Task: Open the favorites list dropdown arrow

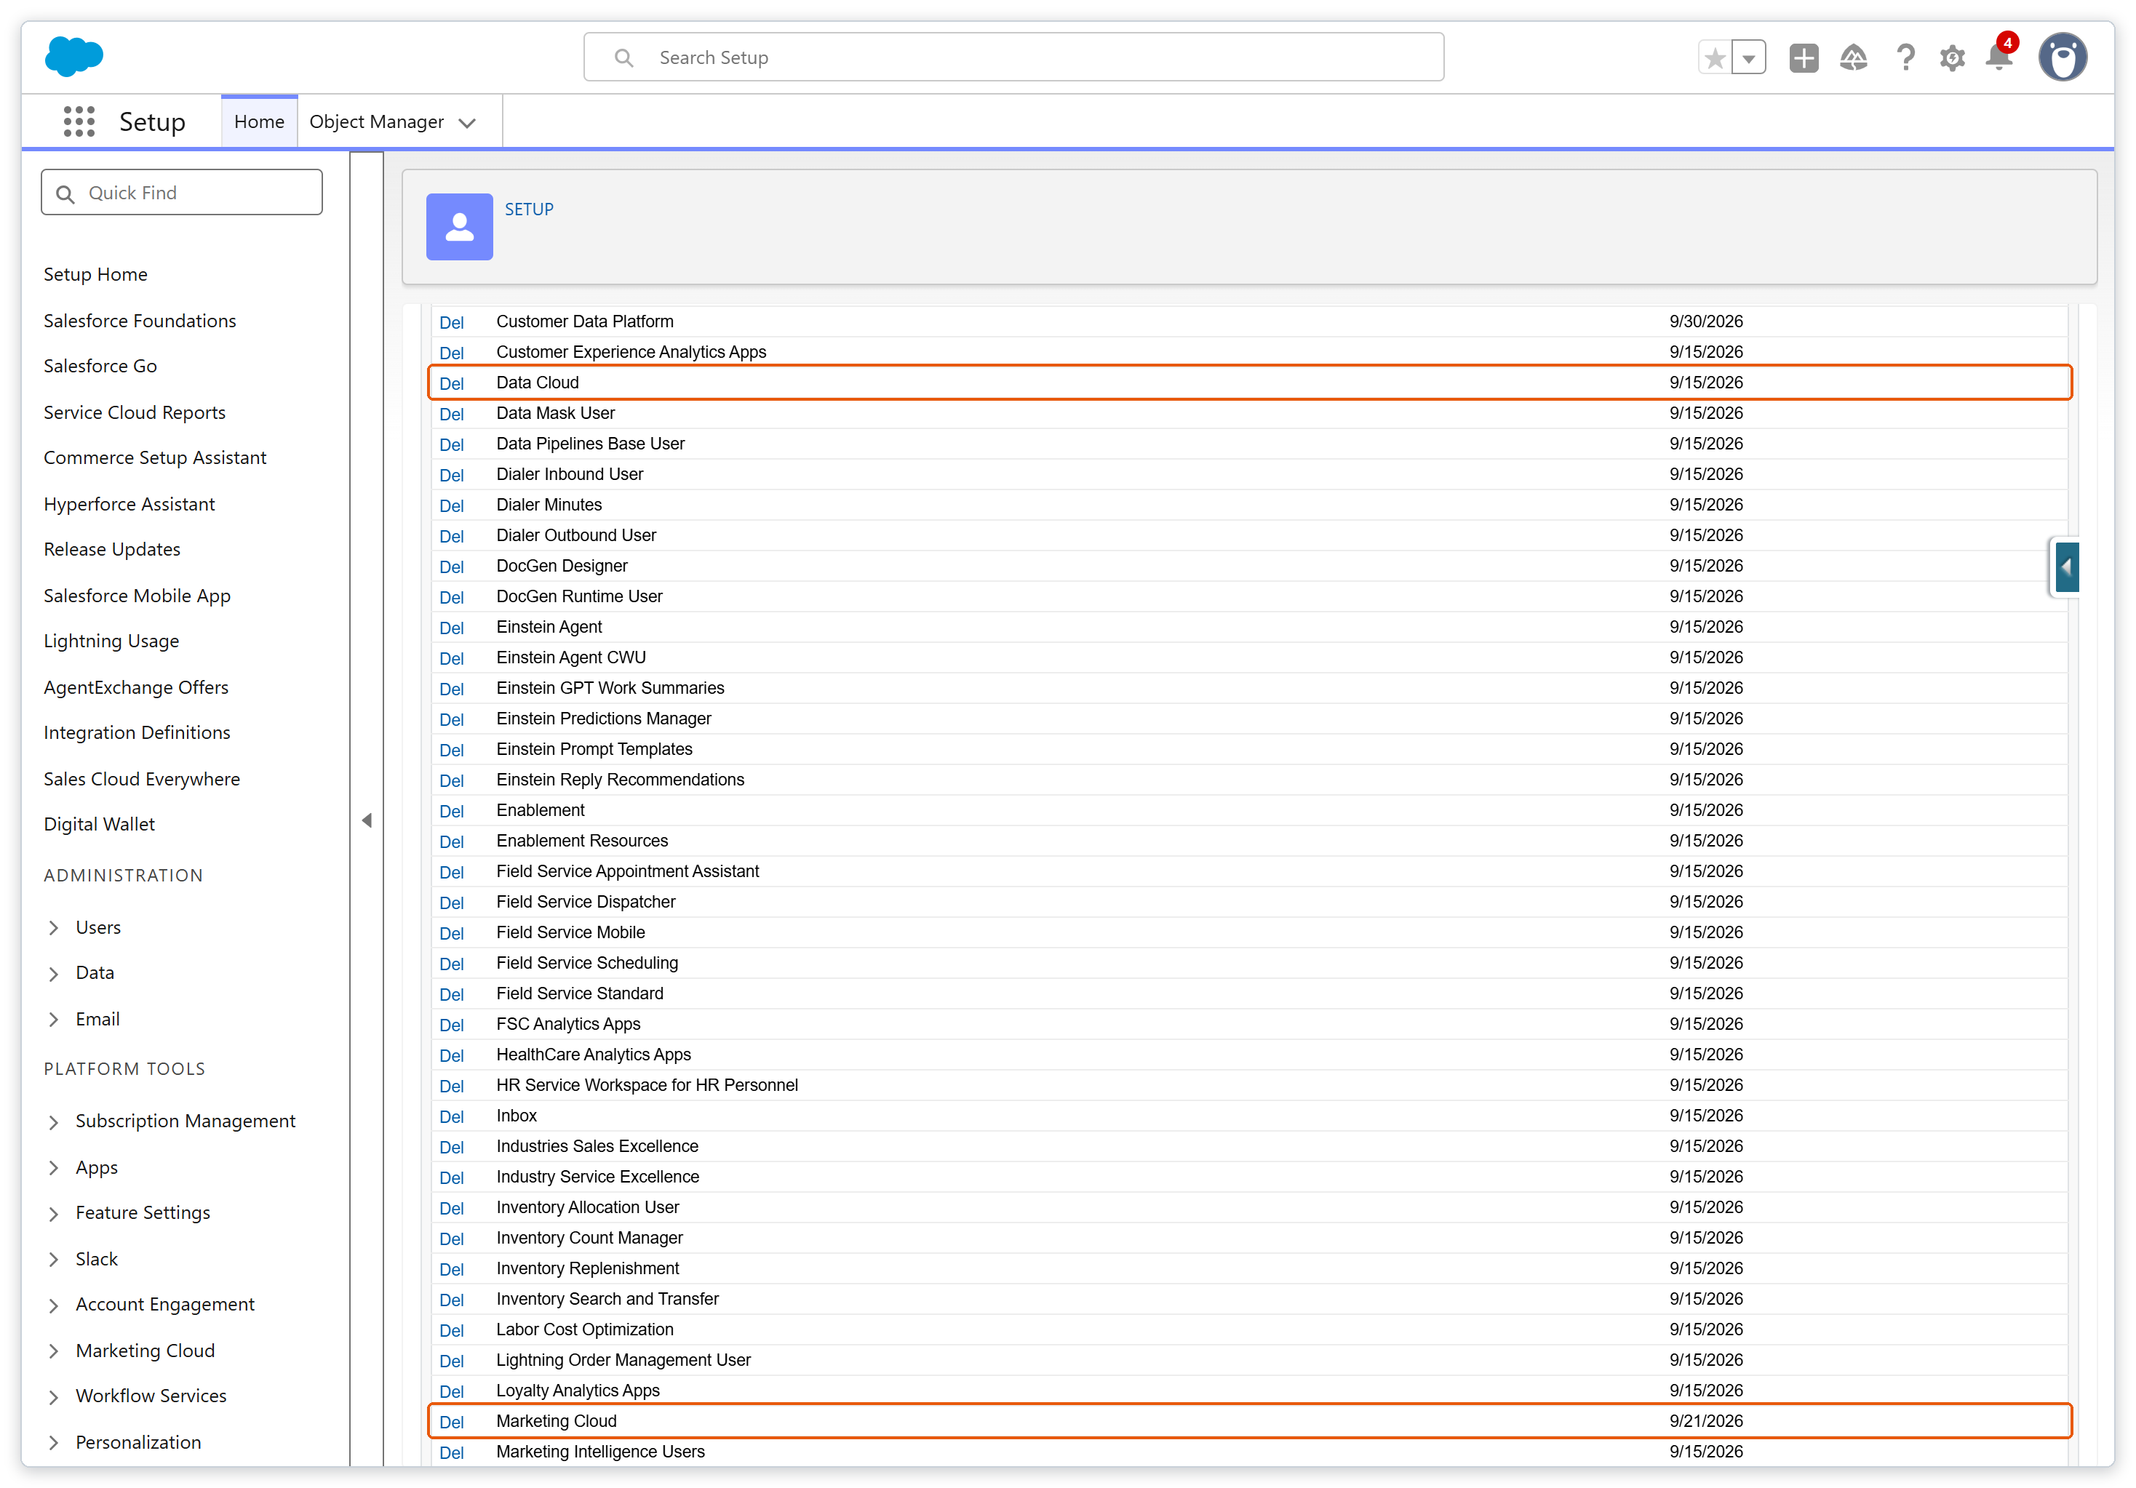Action: tap(1749, 57)
